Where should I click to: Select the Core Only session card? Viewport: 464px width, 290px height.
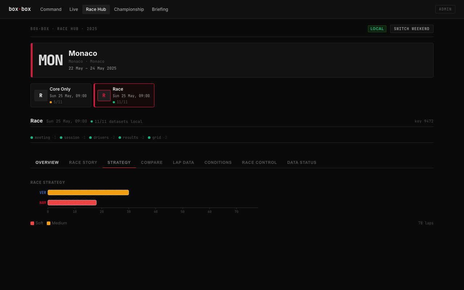point(61,95)
